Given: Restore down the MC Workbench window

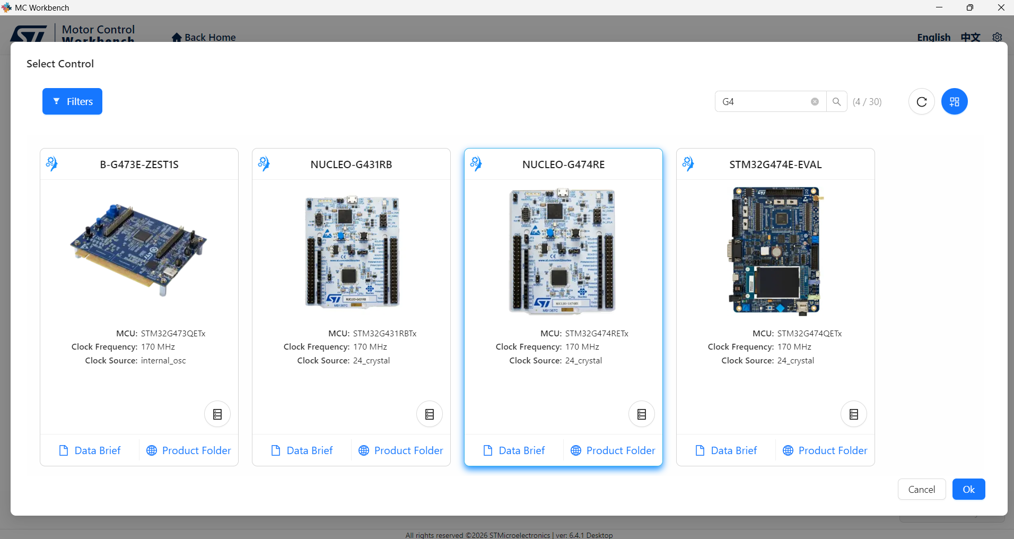Looking at the screenshot, I should click(x=969, y=7).
